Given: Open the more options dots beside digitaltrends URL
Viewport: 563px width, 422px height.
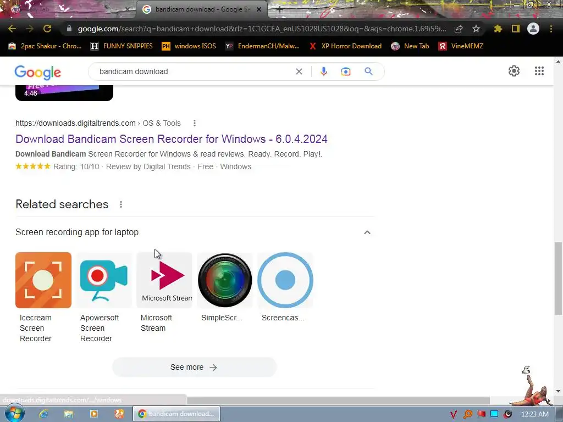Looking at the screenshot, I should click(x=194, y=123).
